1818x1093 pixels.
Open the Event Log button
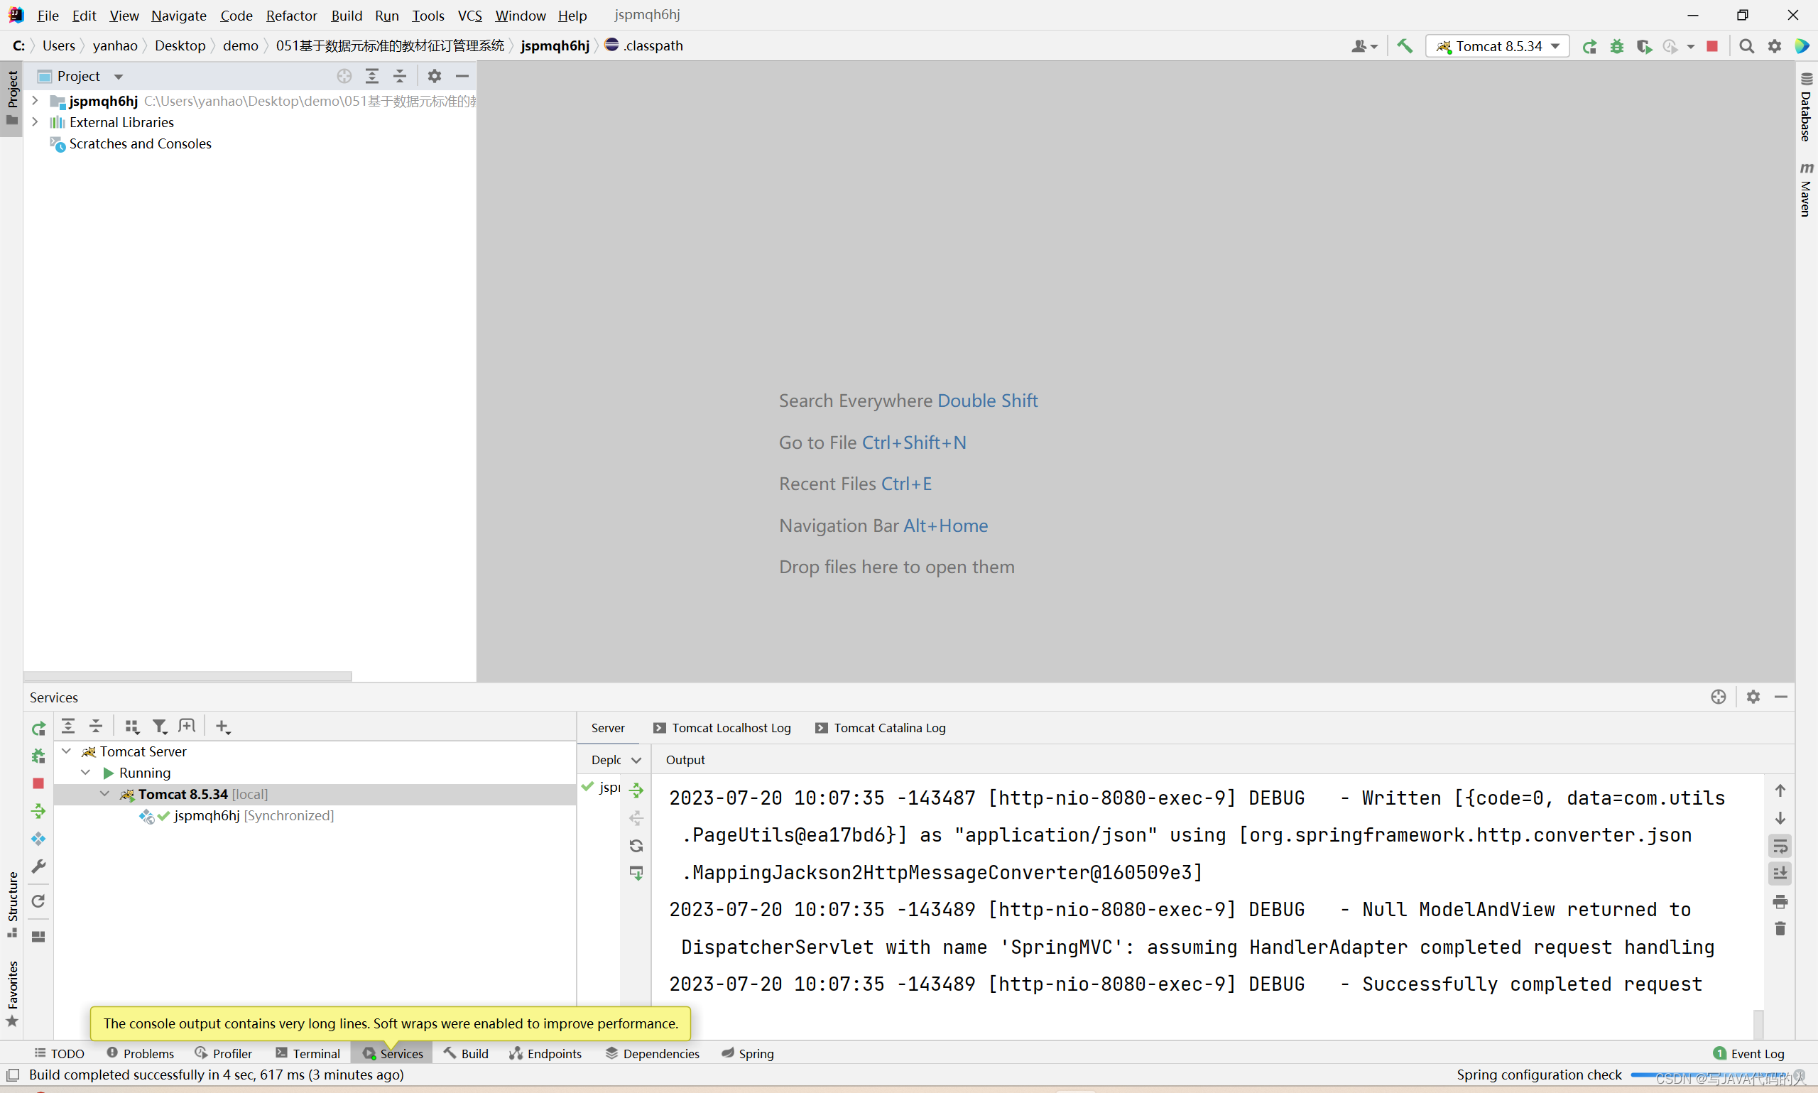1749,1053
